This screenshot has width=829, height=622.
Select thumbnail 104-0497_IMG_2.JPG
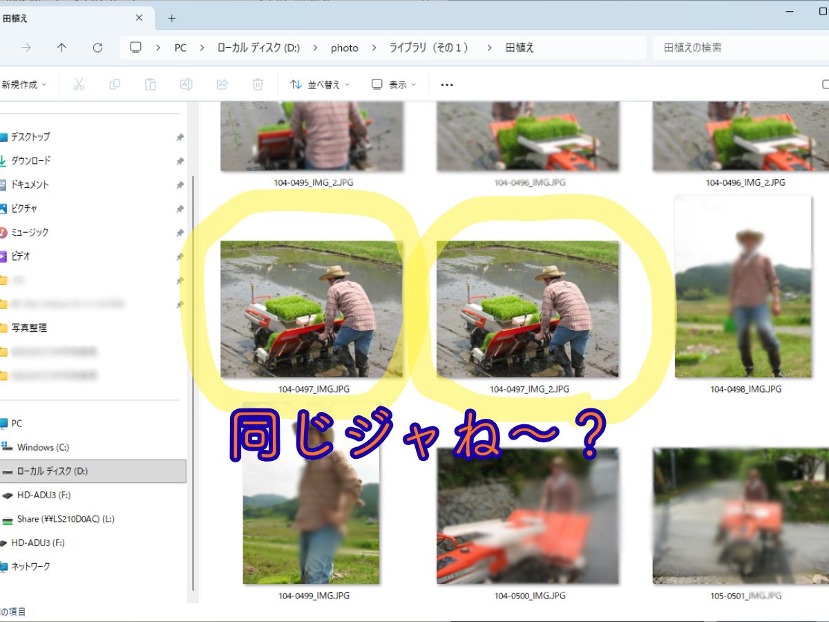coord(528,309)
